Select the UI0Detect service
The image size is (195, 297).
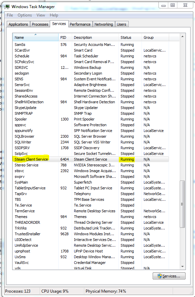tap(91, 240)
